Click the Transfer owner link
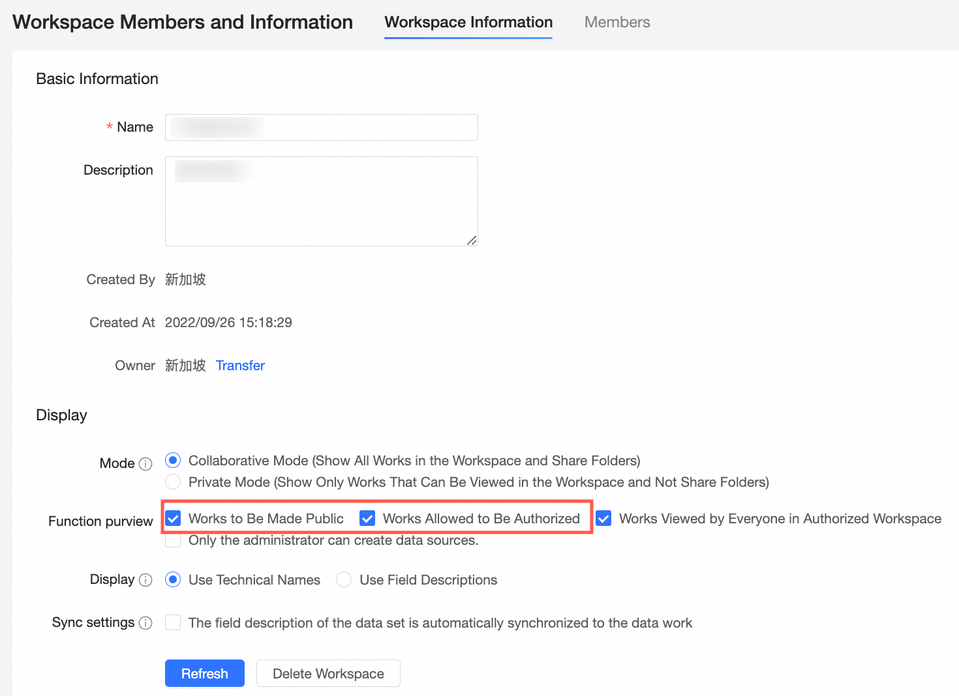Image resolution: width=959 pixels, height=696 pixels. 240,366
